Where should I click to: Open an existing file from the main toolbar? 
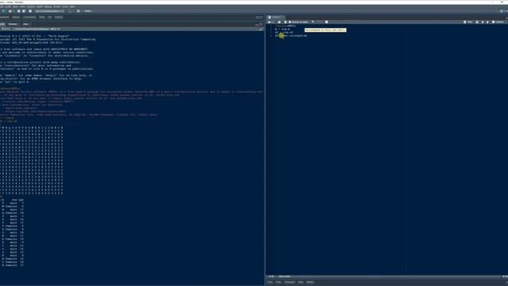pyautogui.click(x=10, y=11)
